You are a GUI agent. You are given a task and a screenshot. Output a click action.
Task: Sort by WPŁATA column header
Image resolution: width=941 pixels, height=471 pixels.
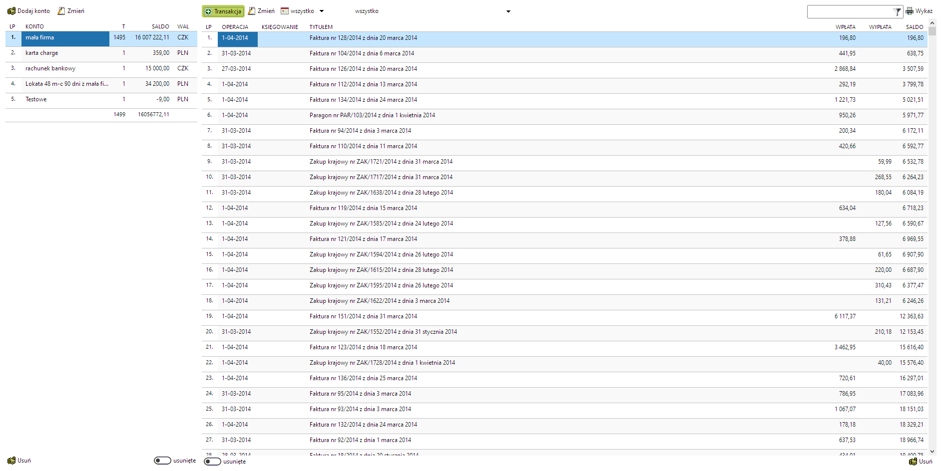(845, 27)
